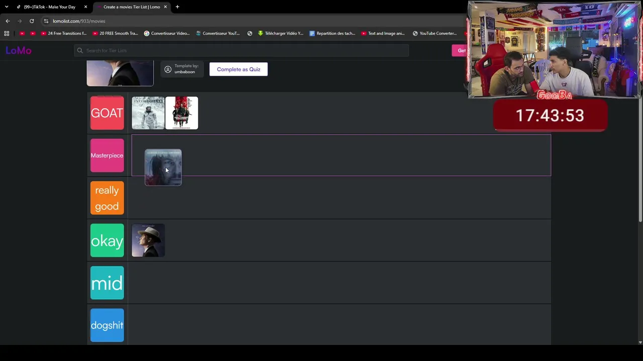Click the search magnifier icon
The height and width of the screenshot is (361, 643).
pos(80,51)
